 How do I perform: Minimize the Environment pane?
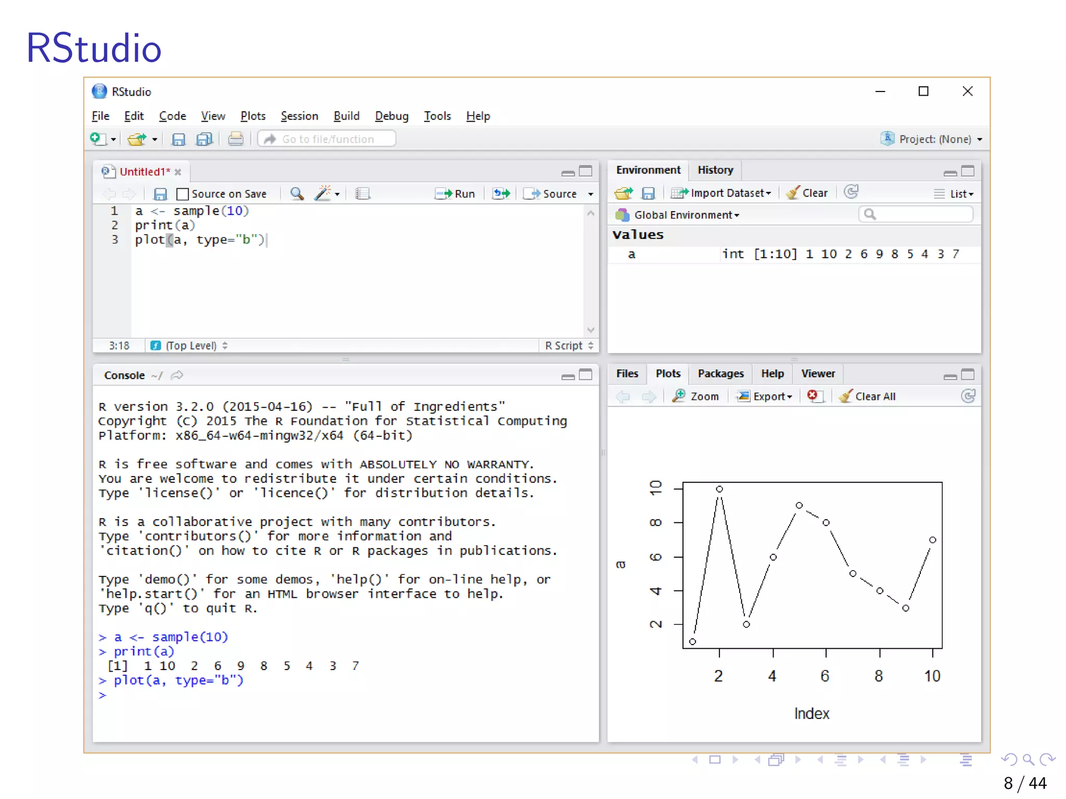[x=950, y=173]
